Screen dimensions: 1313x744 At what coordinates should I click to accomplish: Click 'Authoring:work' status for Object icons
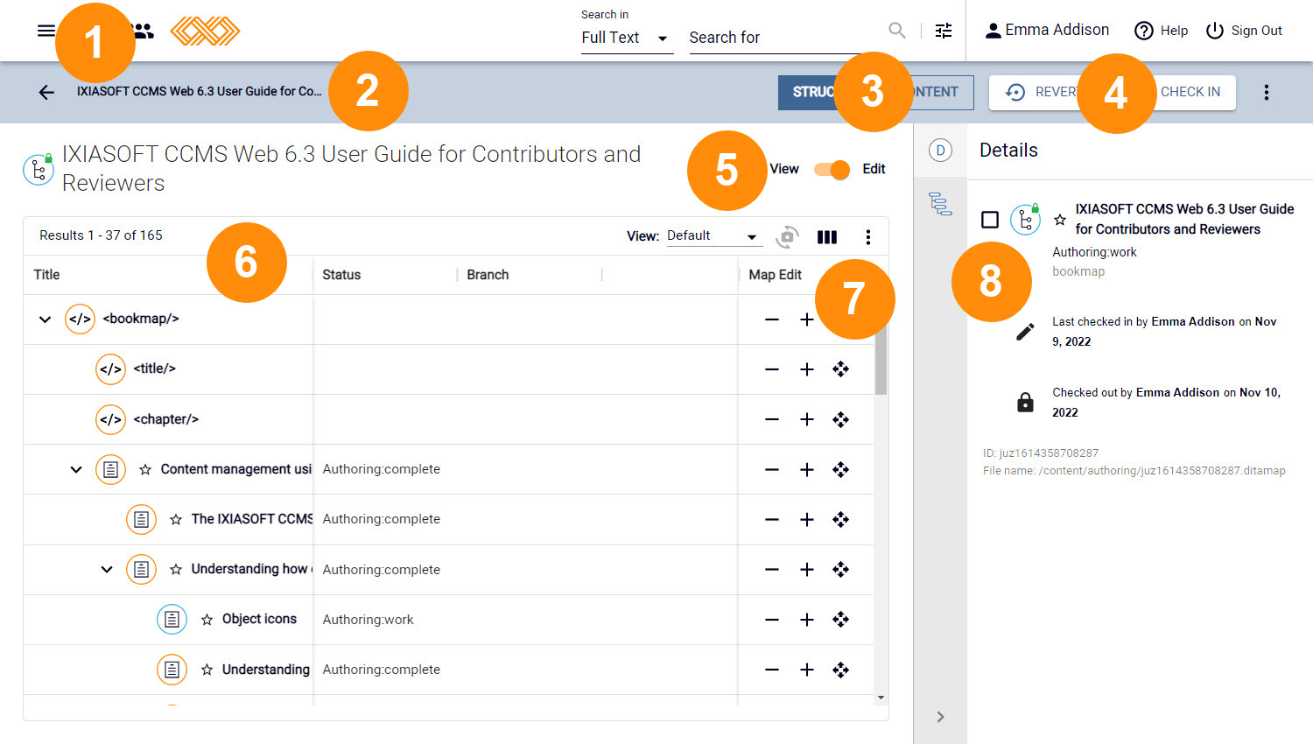coord(368,620)
